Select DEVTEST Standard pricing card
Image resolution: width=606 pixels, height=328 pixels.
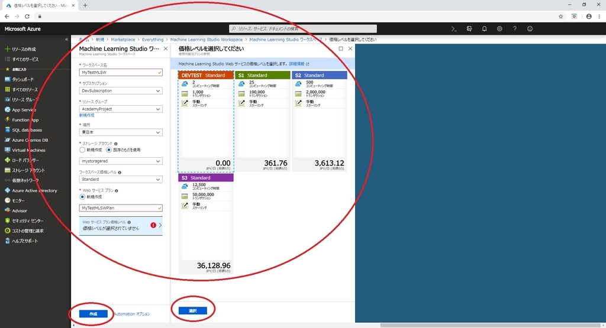205,121
